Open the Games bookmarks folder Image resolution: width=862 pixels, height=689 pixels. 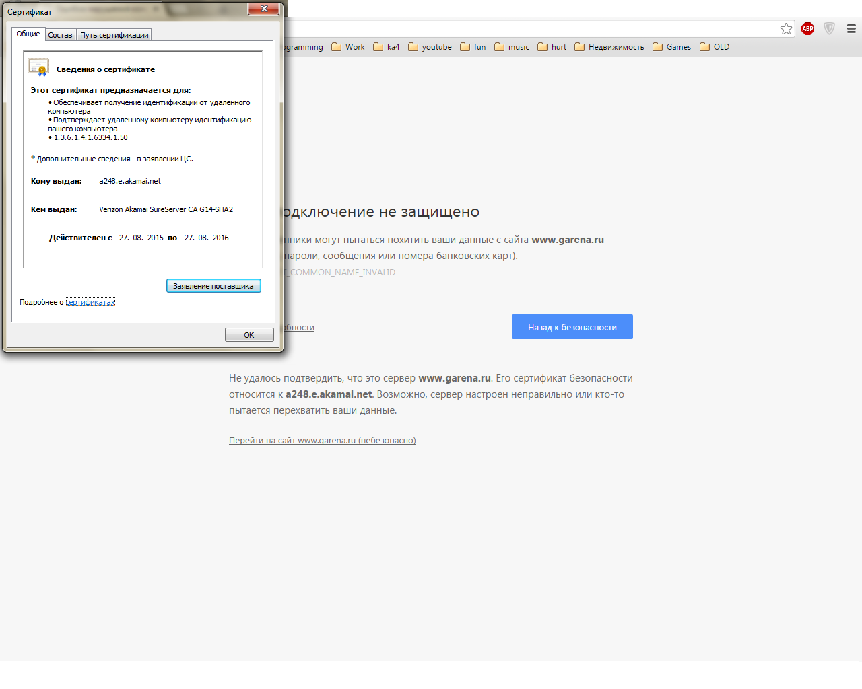pyautogui.click(x=672, y=47)
